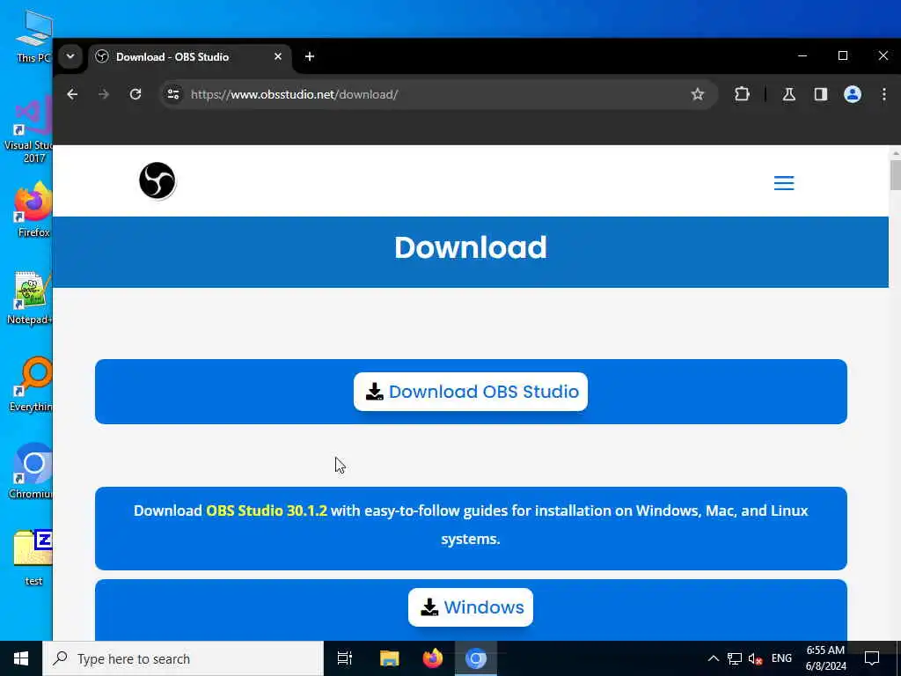Screen dimensions: 901x676
Task: Open Task View on the taskbar
Action: pyautogui.click(x=345, y=658)
